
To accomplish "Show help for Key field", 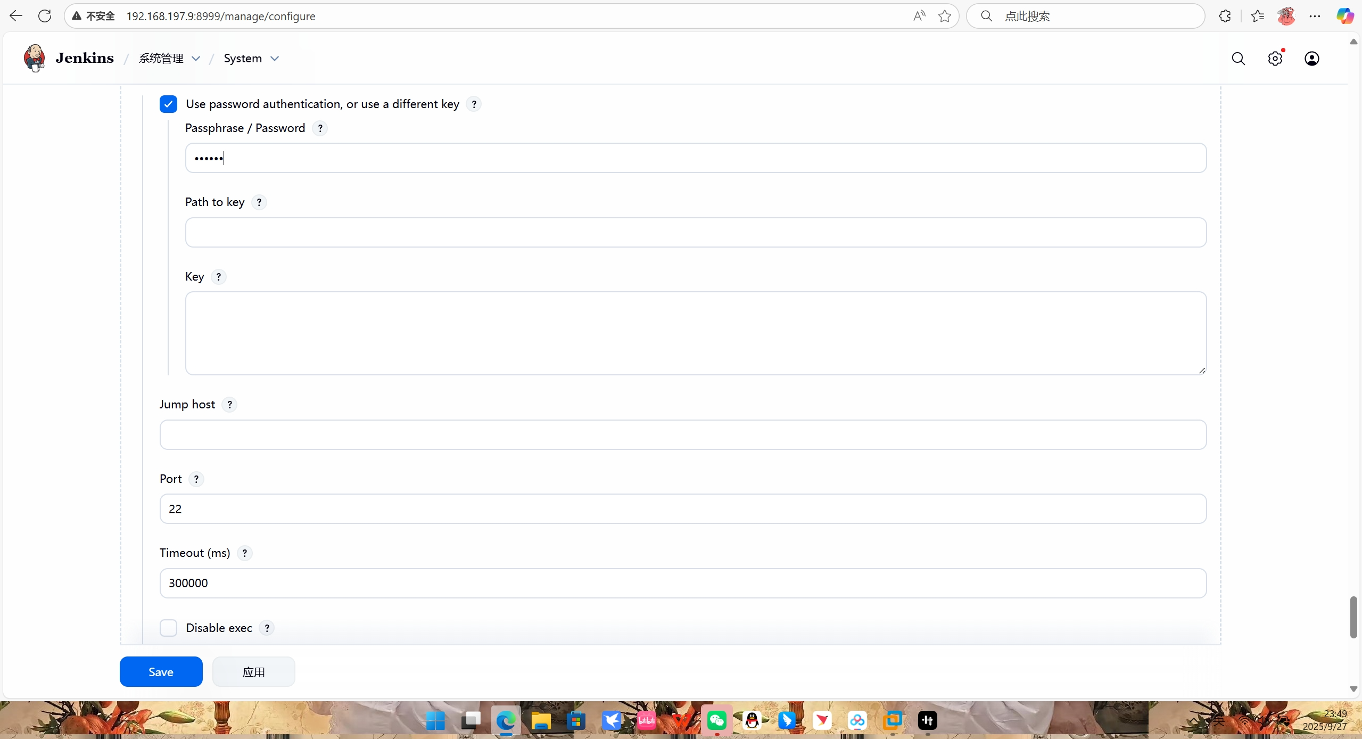I will [219, 277].
